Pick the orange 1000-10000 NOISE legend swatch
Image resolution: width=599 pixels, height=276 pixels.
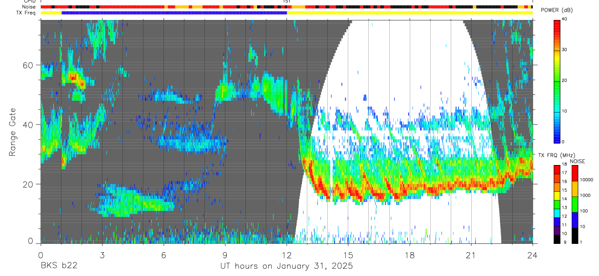[x=575, y=188]
